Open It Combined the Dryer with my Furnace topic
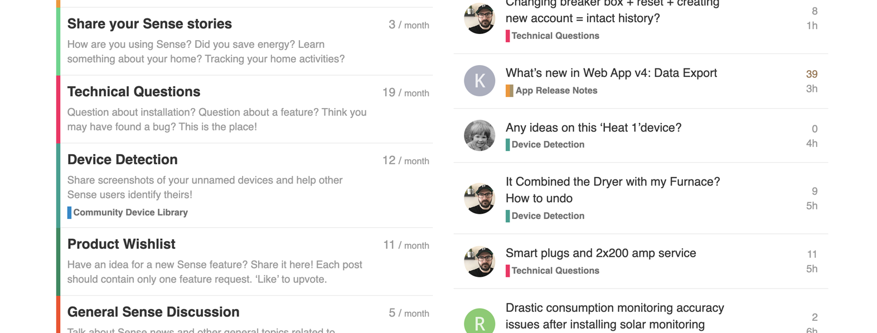Image resolution: width=877 pixels, height=333 pixels. pyautogui.click(x=613, y=190)
